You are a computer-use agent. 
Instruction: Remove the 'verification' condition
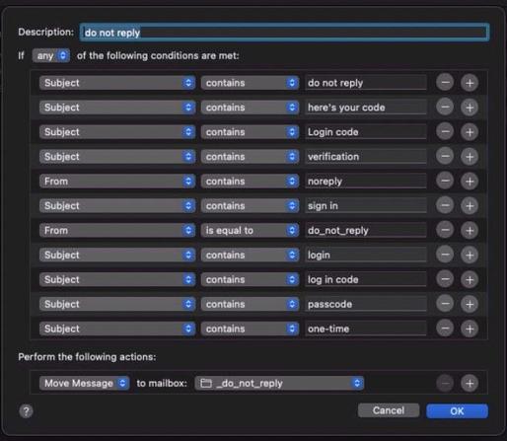(x=445, y=157)
